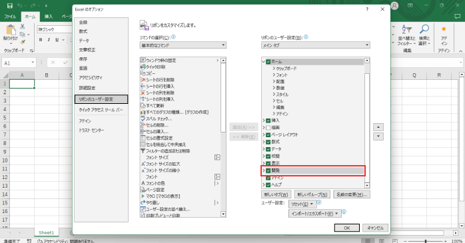
Task: Select the すべてのグラフの種類 chart icon
Action: tap(143, 113)
